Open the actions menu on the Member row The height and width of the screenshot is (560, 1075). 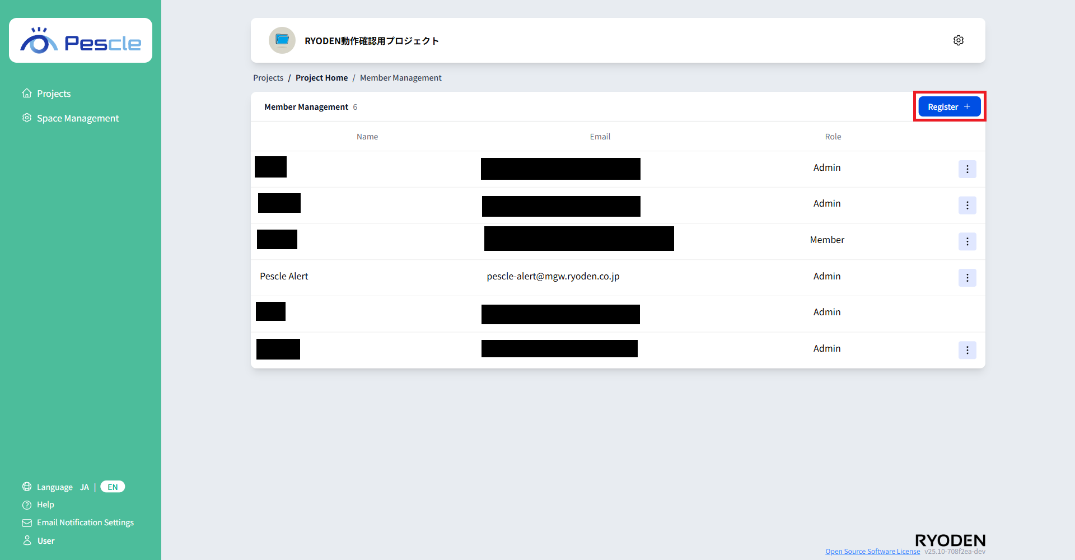(968, 241)
